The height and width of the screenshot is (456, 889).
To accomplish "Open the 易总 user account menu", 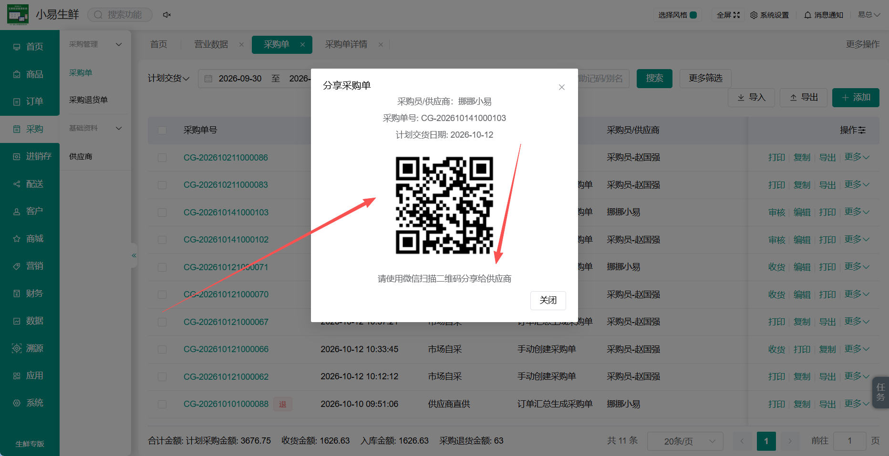I will pos(869,15).
